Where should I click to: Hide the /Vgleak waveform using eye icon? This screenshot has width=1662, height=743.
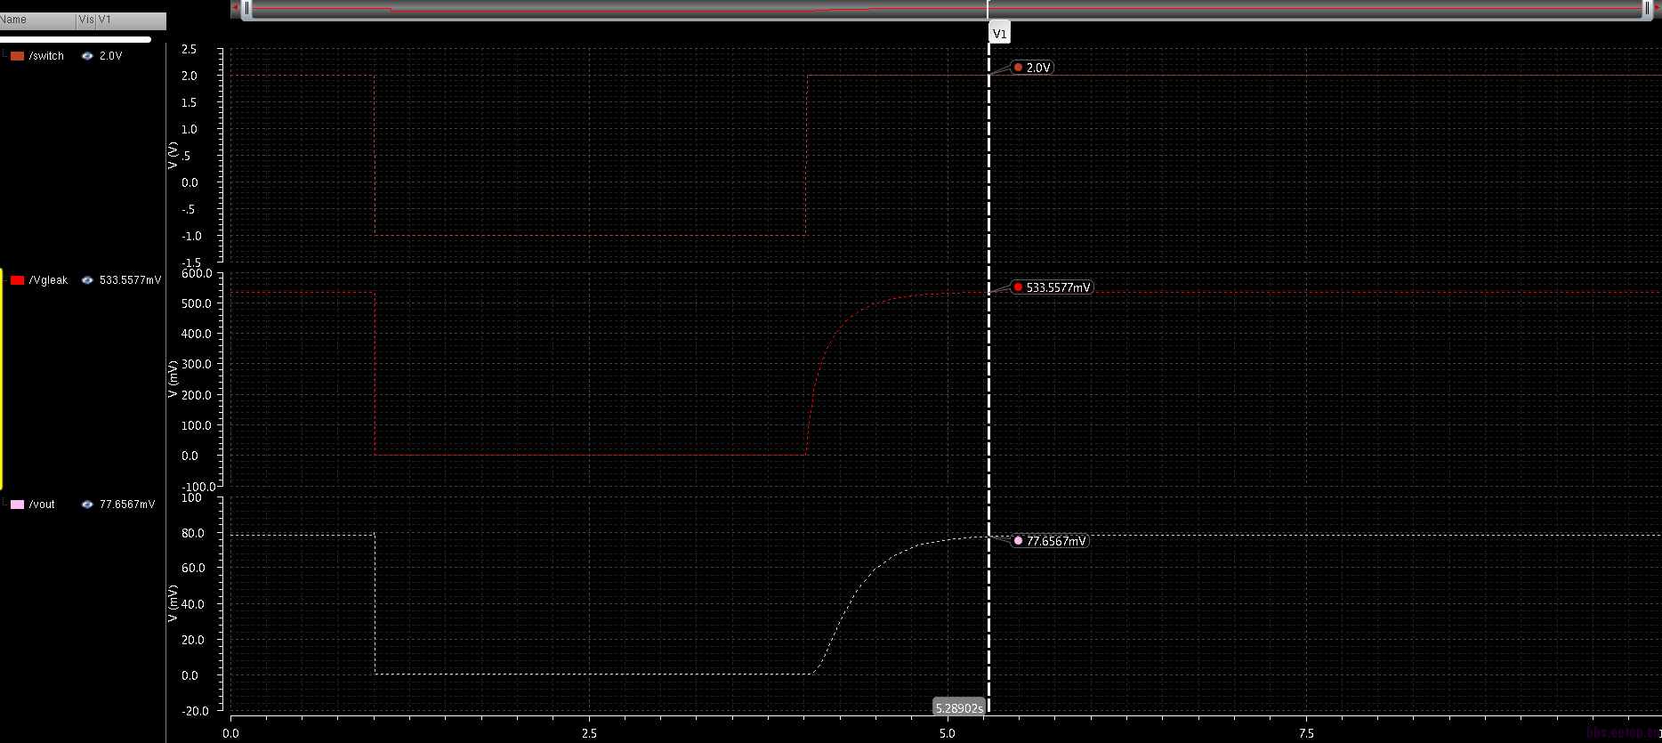(87, 280)
